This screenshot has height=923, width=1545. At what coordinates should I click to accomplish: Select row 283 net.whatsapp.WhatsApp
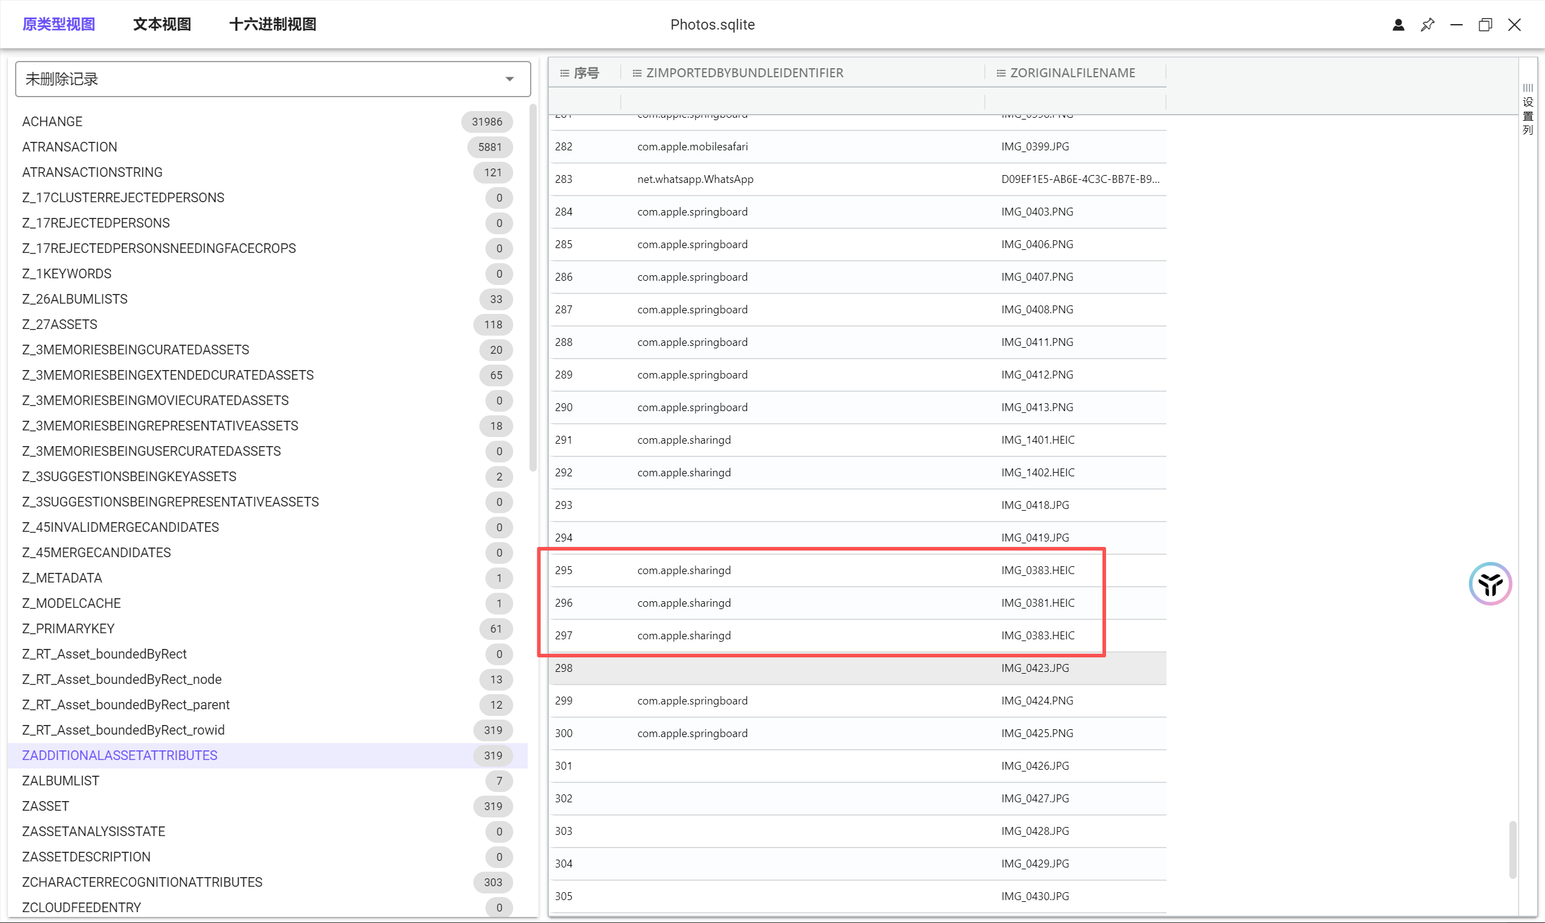click(695, 179)
